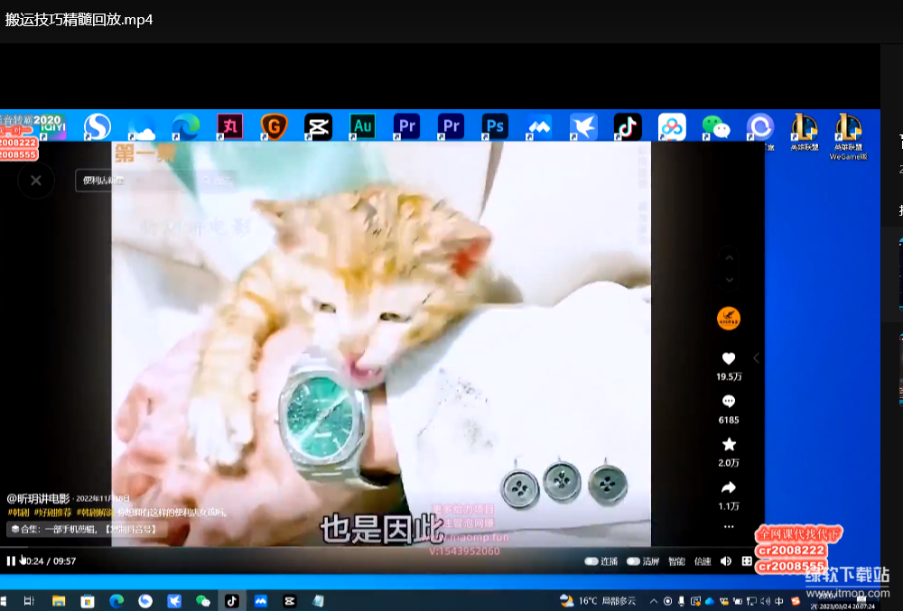The height and width of the screenshot is (611, 903).
Task: Open the 智能 quality menu
Action: [x=676, y=561]
